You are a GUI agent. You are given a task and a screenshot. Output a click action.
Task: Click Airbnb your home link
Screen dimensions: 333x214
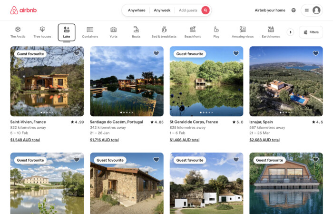[270, 10]
